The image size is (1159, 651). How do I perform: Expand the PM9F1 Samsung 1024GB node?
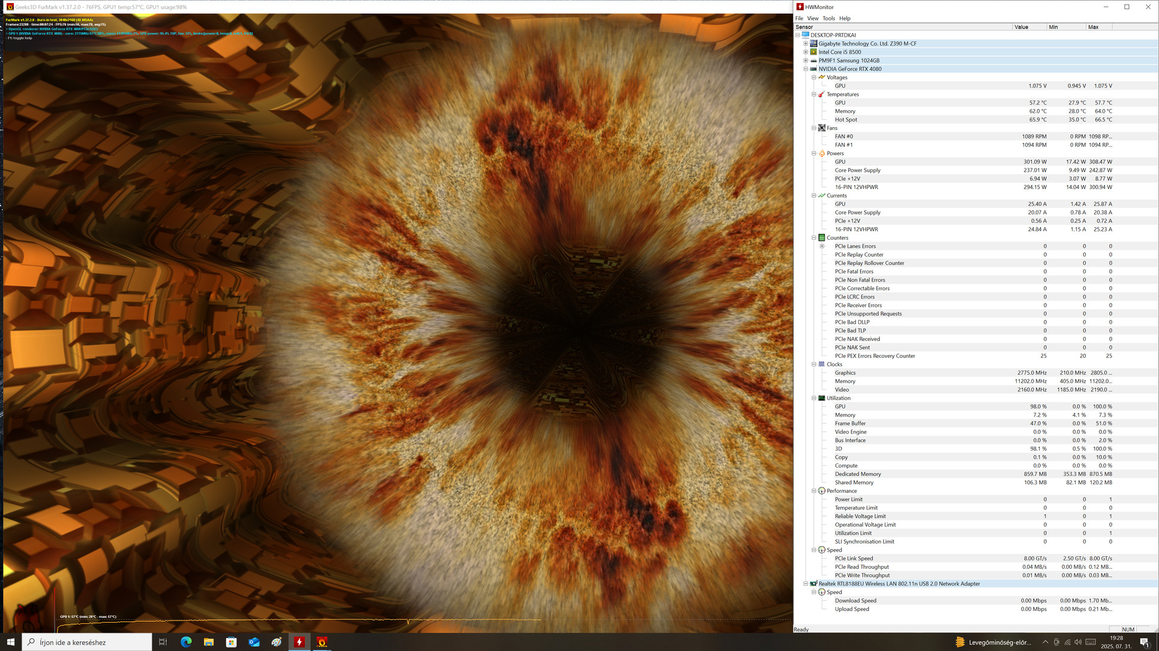click(806, 61)
